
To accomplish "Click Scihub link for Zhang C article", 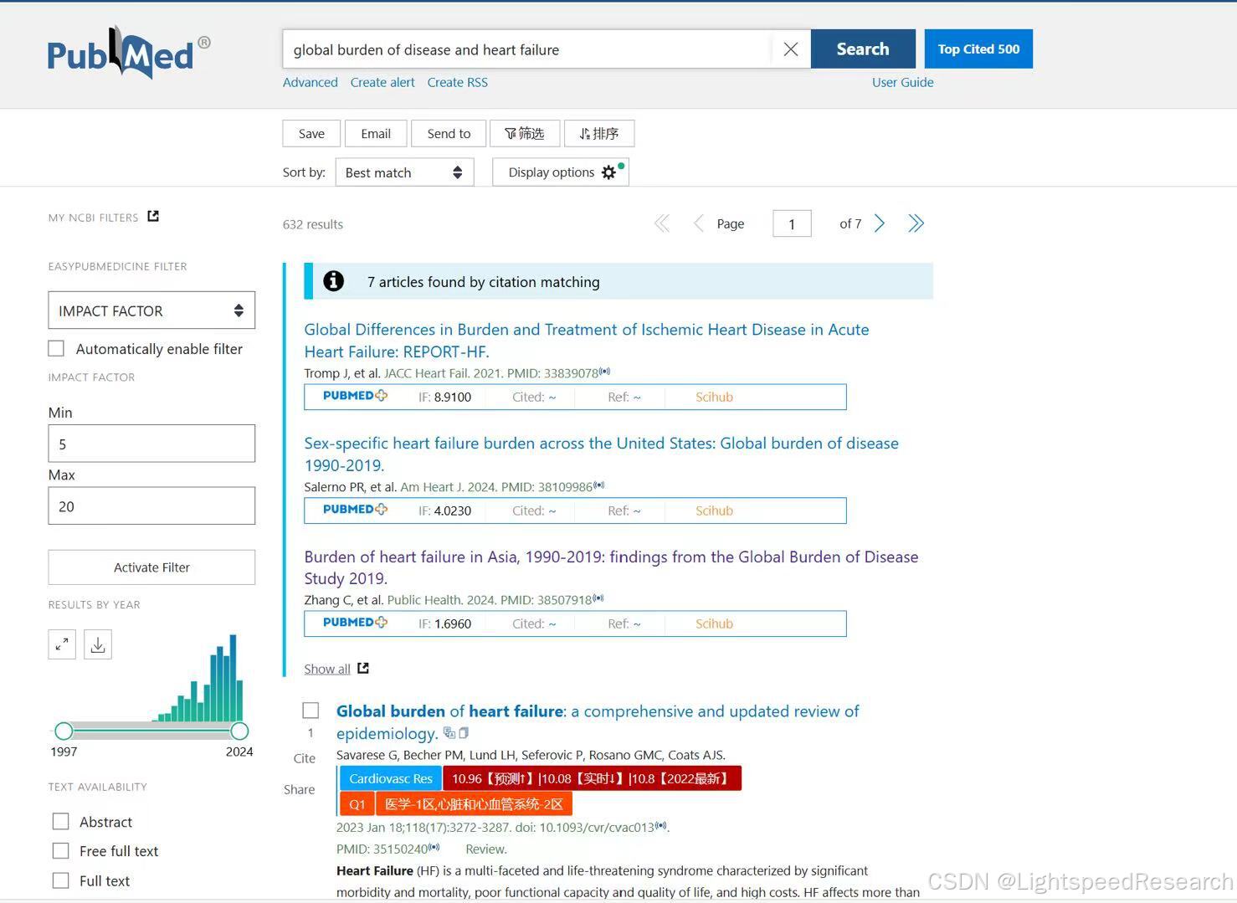I will click(x=714, y=623).
